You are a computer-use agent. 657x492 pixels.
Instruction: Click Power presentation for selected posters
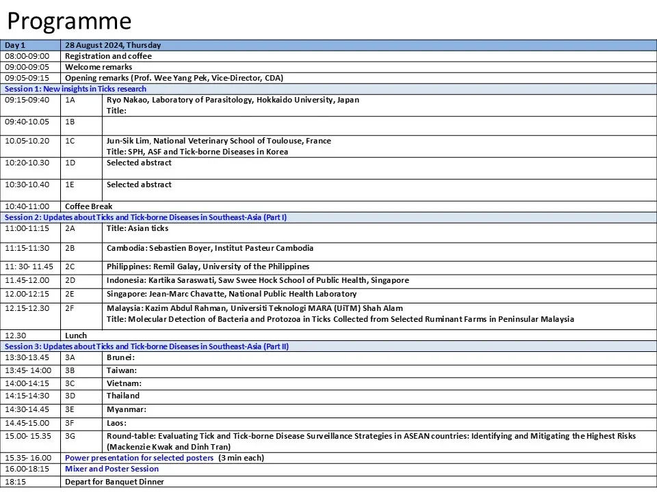[139, 458]
